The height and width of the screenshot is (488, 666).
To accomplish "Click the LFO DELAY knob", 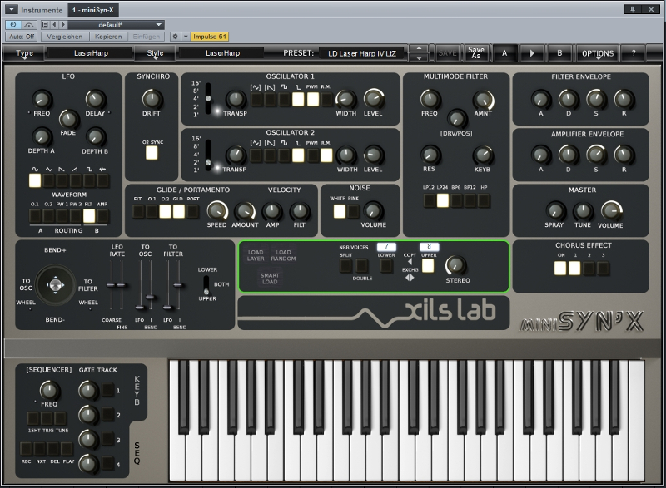I will [x=95, y=100].
